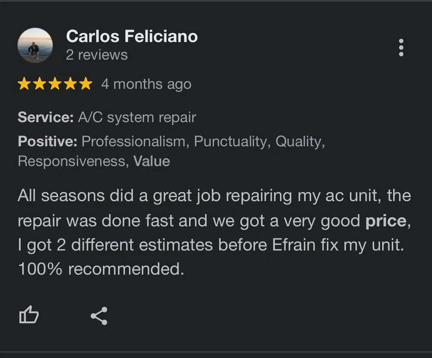Open the three-dot more options menu
Viewport: 432px width, 358px height.
pos(401,47)
